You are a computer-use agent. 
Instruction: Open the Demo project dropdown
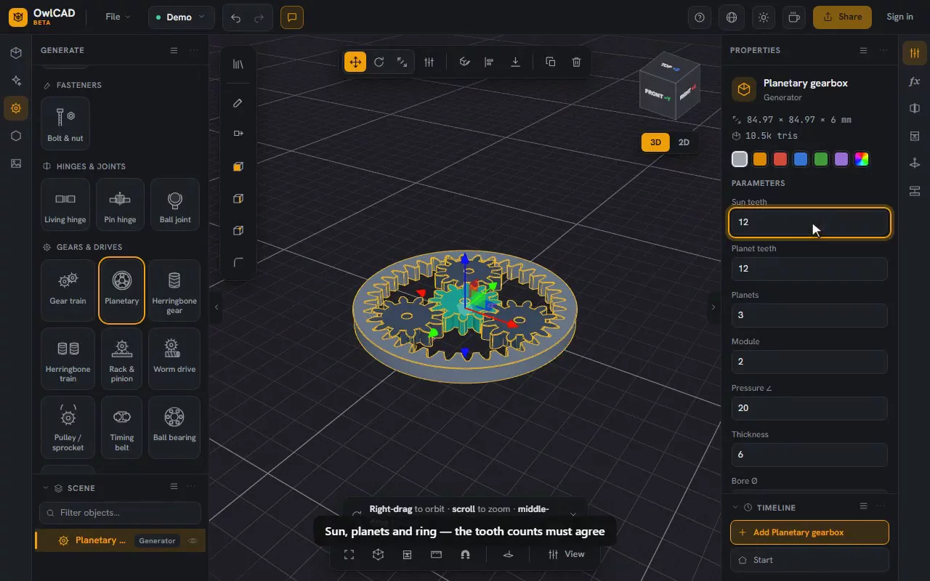point(182,17)
